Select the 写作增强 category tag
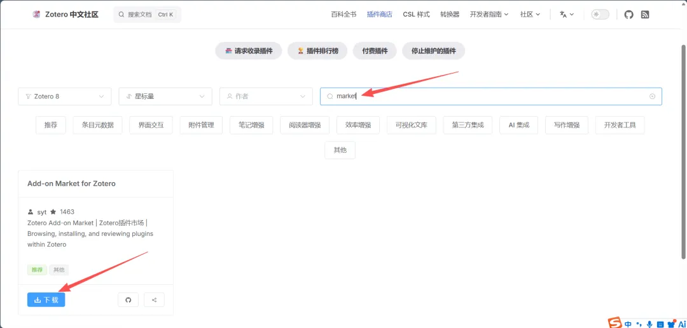Screen dimensions: 687x328 (567, 125)
